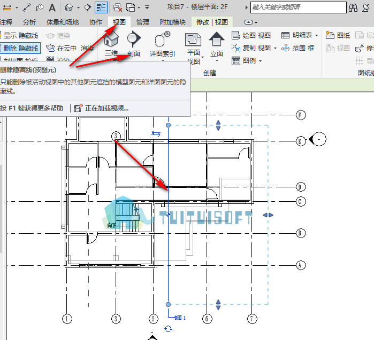The width and height of the screenshot is (374, 340).
Task: Click grid bubble D
Action: [301, 187]
